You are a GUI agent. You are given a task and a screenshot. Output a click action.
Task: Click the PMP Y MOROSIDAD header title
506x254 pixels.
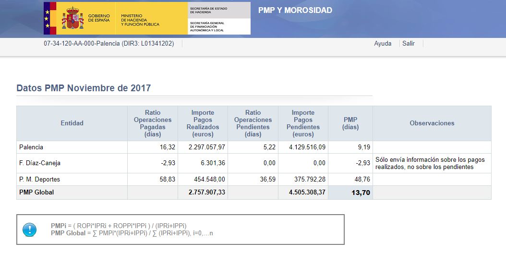coord(295,11)
